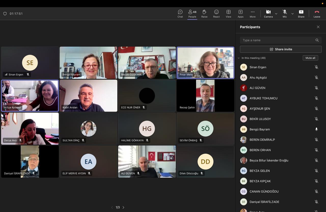
Task: Collapse the In this meeting (48) section
Action: (x=239, y=58)
